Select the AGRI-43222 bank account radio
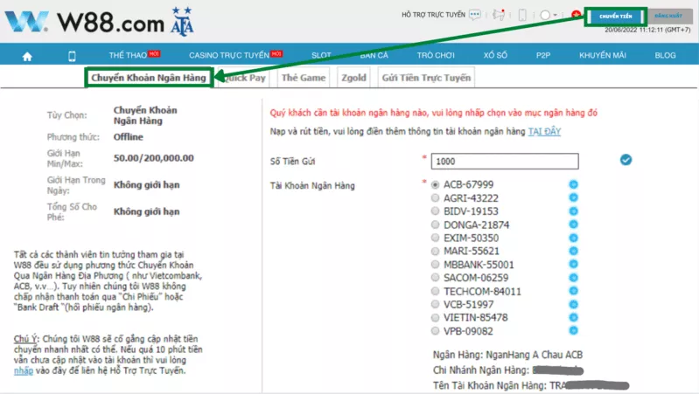The height and width of the screenshot is (394, 699). click(x=435, y=197)
